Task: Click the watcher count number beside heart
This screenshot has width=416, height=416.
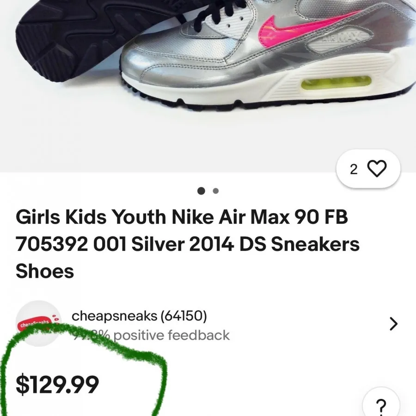Action: [354, 170]
